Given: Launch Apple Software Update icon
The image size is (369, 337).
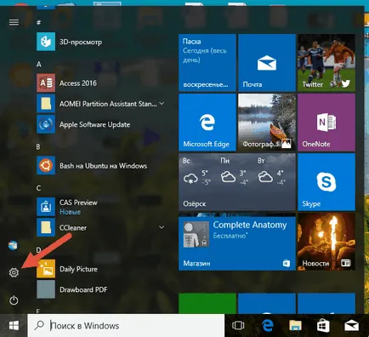Looking at the screenshot, I should click(46, 124).
